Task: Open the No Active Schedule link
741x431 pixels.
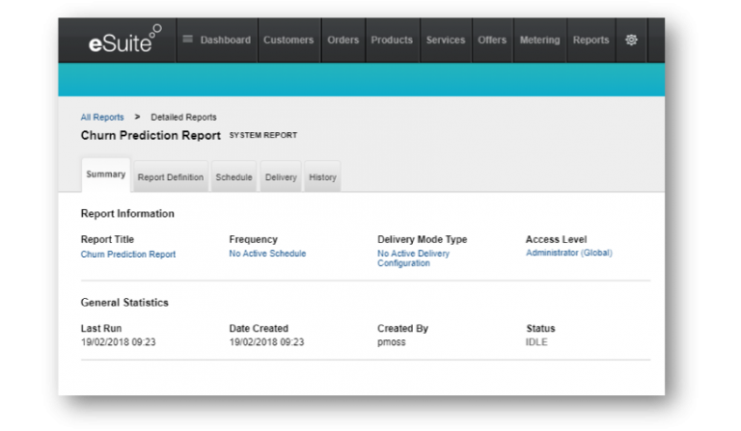Action: 267,254
